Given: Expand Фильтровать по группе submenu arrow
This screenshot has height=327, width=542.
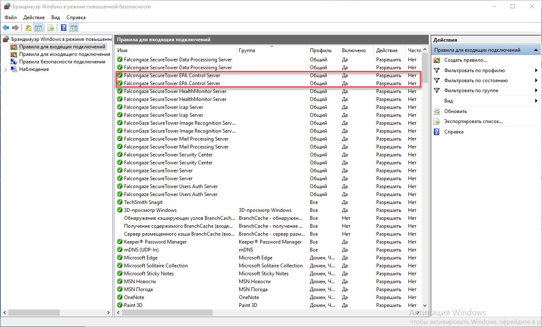Looking at the screenshot, I should (x=536, y=91).
